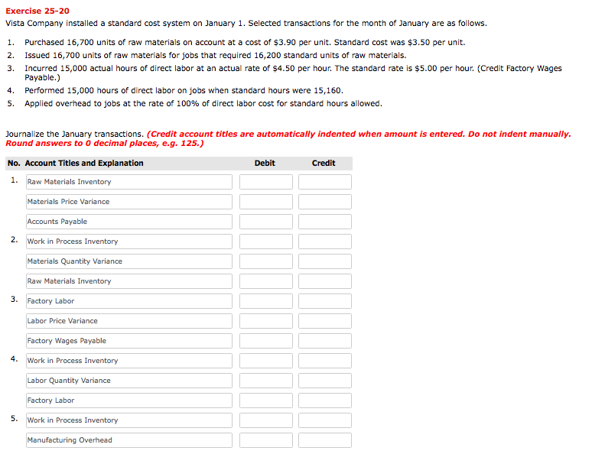
Task: Click Debit field in entry 1 Raw Materials Inventory row
Action: 265,182
